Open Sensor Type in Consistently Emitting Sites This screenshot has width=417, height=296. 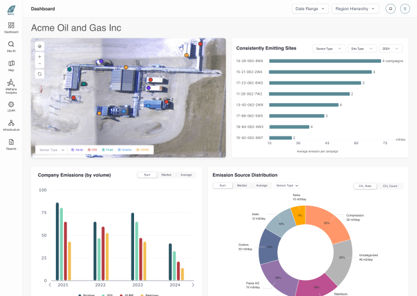(x=328, y=49)
